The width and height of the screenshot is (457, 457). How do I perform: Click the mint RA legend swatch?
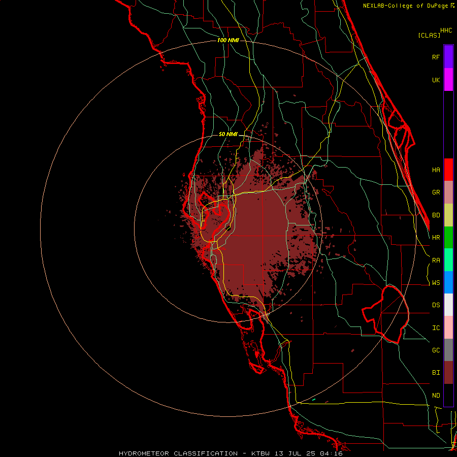point(448,260)
